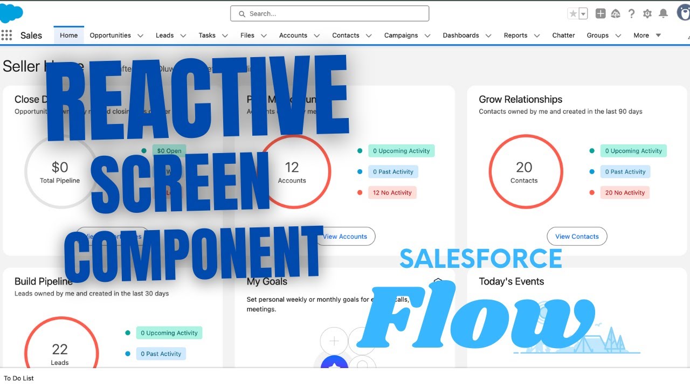This screenshot has height=388, width=690.
Task: Open the Trailhead guidance center icon
Action: coord(616,13)
